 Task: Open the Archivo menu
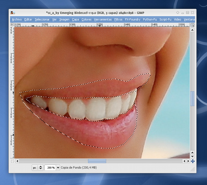17,19
